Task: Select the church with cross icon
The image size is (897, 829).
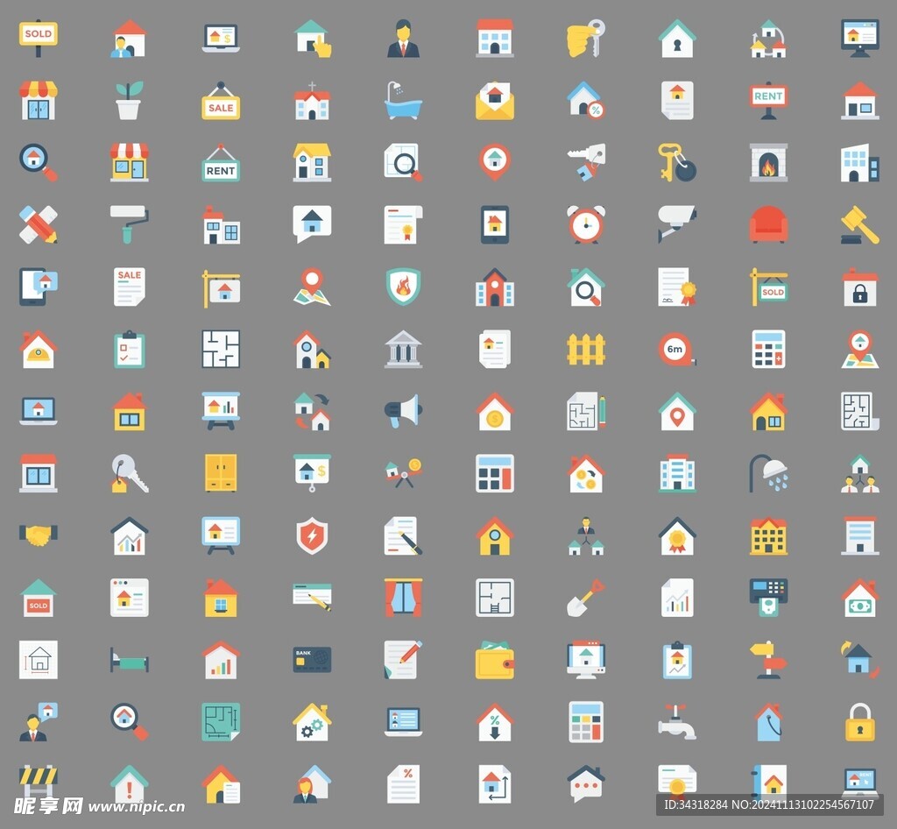Action: pyautogui.click(x=312, y=100)
